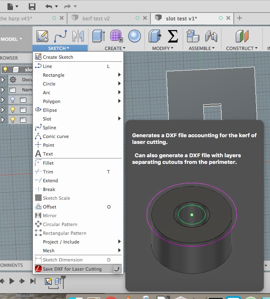Image resolution: width=270 pixels, height=299 pixels.
Task: Select the extrude feature in the timeline
Action: click(58, 281)
